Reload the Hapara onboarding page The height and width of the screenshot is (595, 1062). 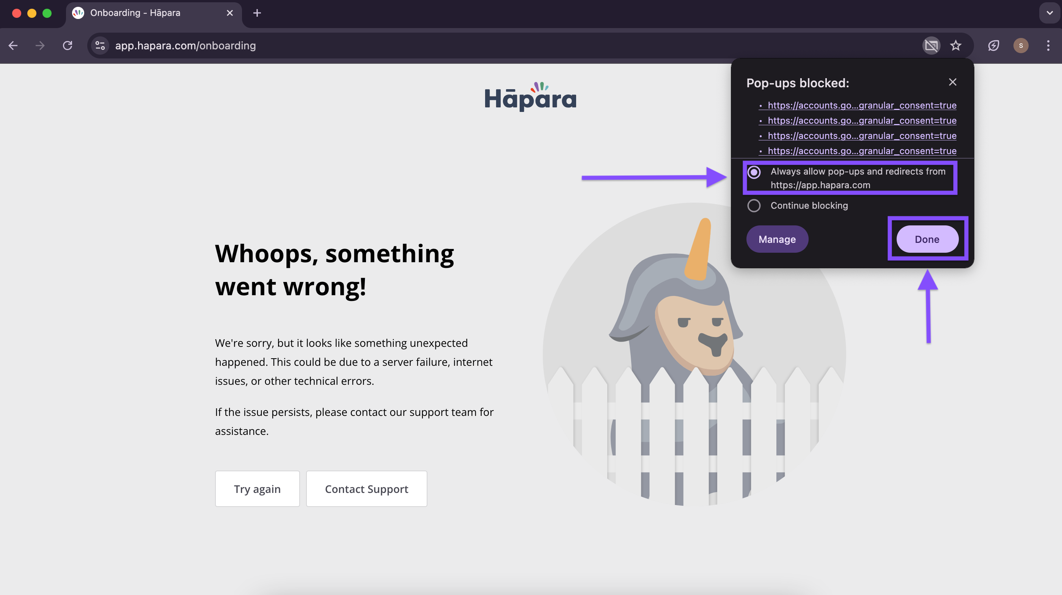(x=68, y=46)
